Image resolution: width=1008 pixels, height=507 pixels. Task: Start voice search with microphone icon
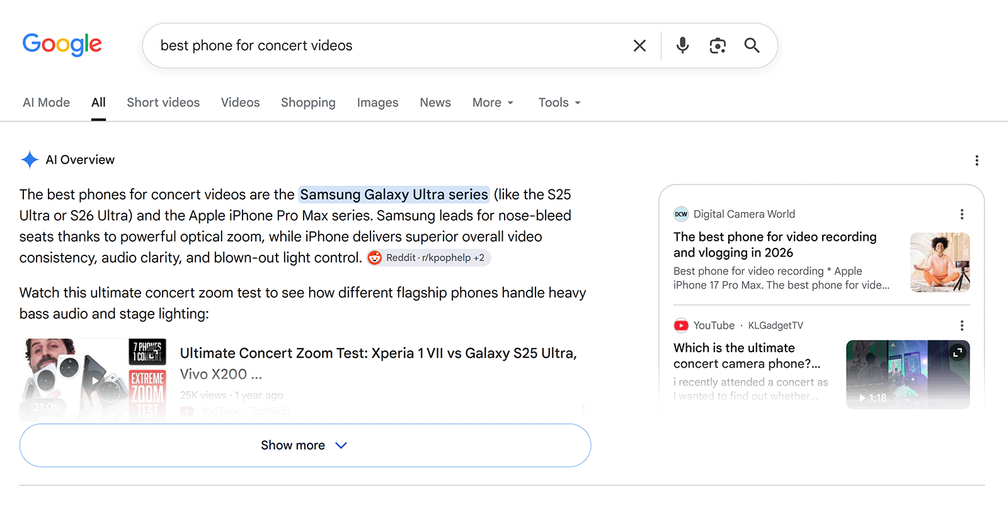pos(682,45)
